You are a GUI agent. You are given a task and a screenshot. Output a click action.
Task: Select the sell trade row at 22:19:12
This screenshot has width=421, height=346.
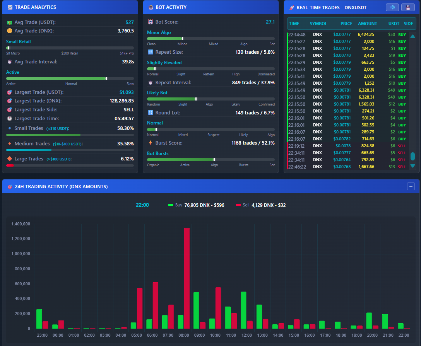[x=348, y=146]
